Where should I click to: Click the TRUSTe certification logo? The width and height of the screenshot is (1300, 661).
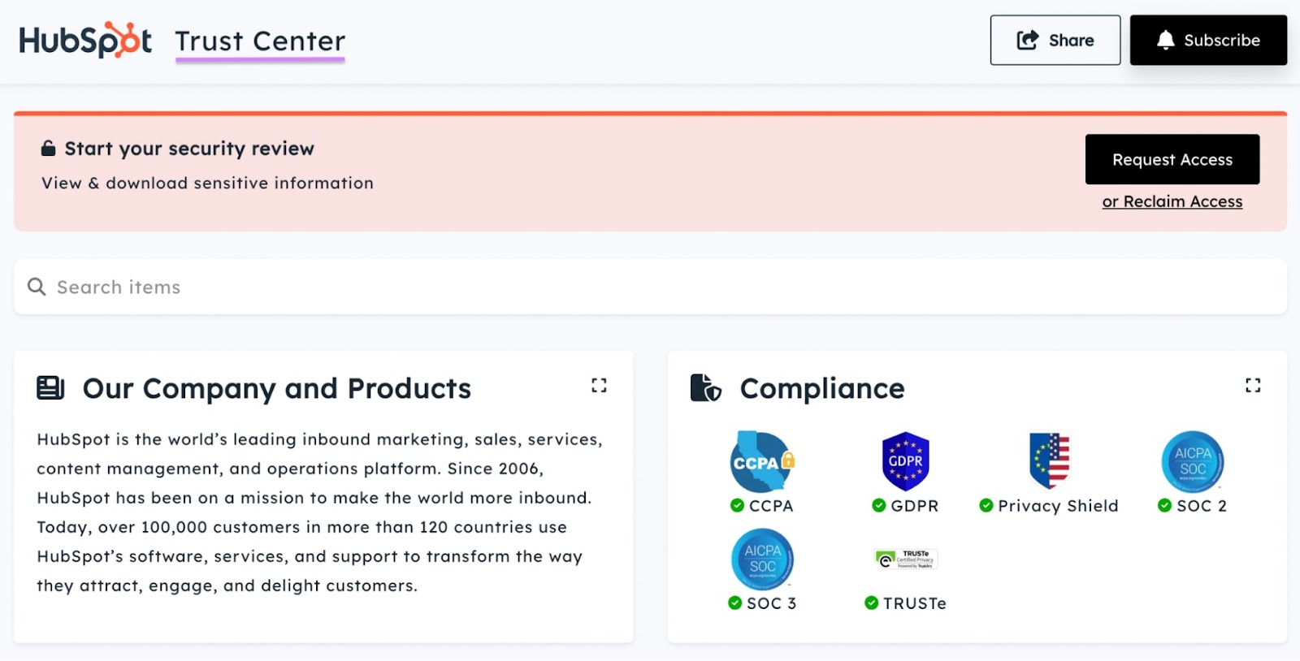pos(906,559)
